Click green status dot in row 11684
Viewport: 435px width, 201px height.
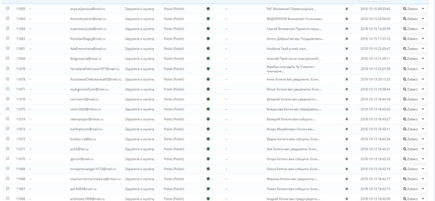(208, 19)
